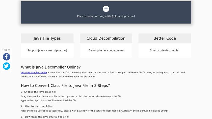The image size is (212, 119).
Task: Open the Java Decompiler Online link
Action: tap(34, 73)
